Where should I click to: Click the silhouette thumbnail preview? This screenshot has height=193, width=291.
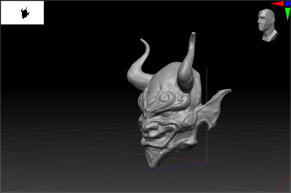[x=22, y=13]
